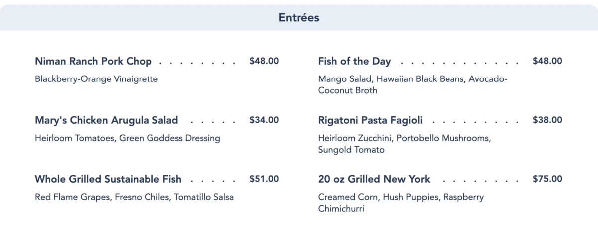The height and width of the screenshot is (235, 598).
Task: Click the Blackberry-Orange Vinaigrette description
Action: (96, 79)
